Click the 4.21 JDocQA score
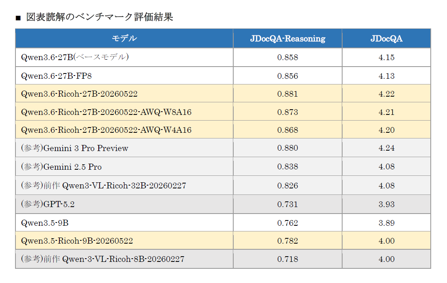The width and height of the screenshot is (447, 283). (386, 112)
